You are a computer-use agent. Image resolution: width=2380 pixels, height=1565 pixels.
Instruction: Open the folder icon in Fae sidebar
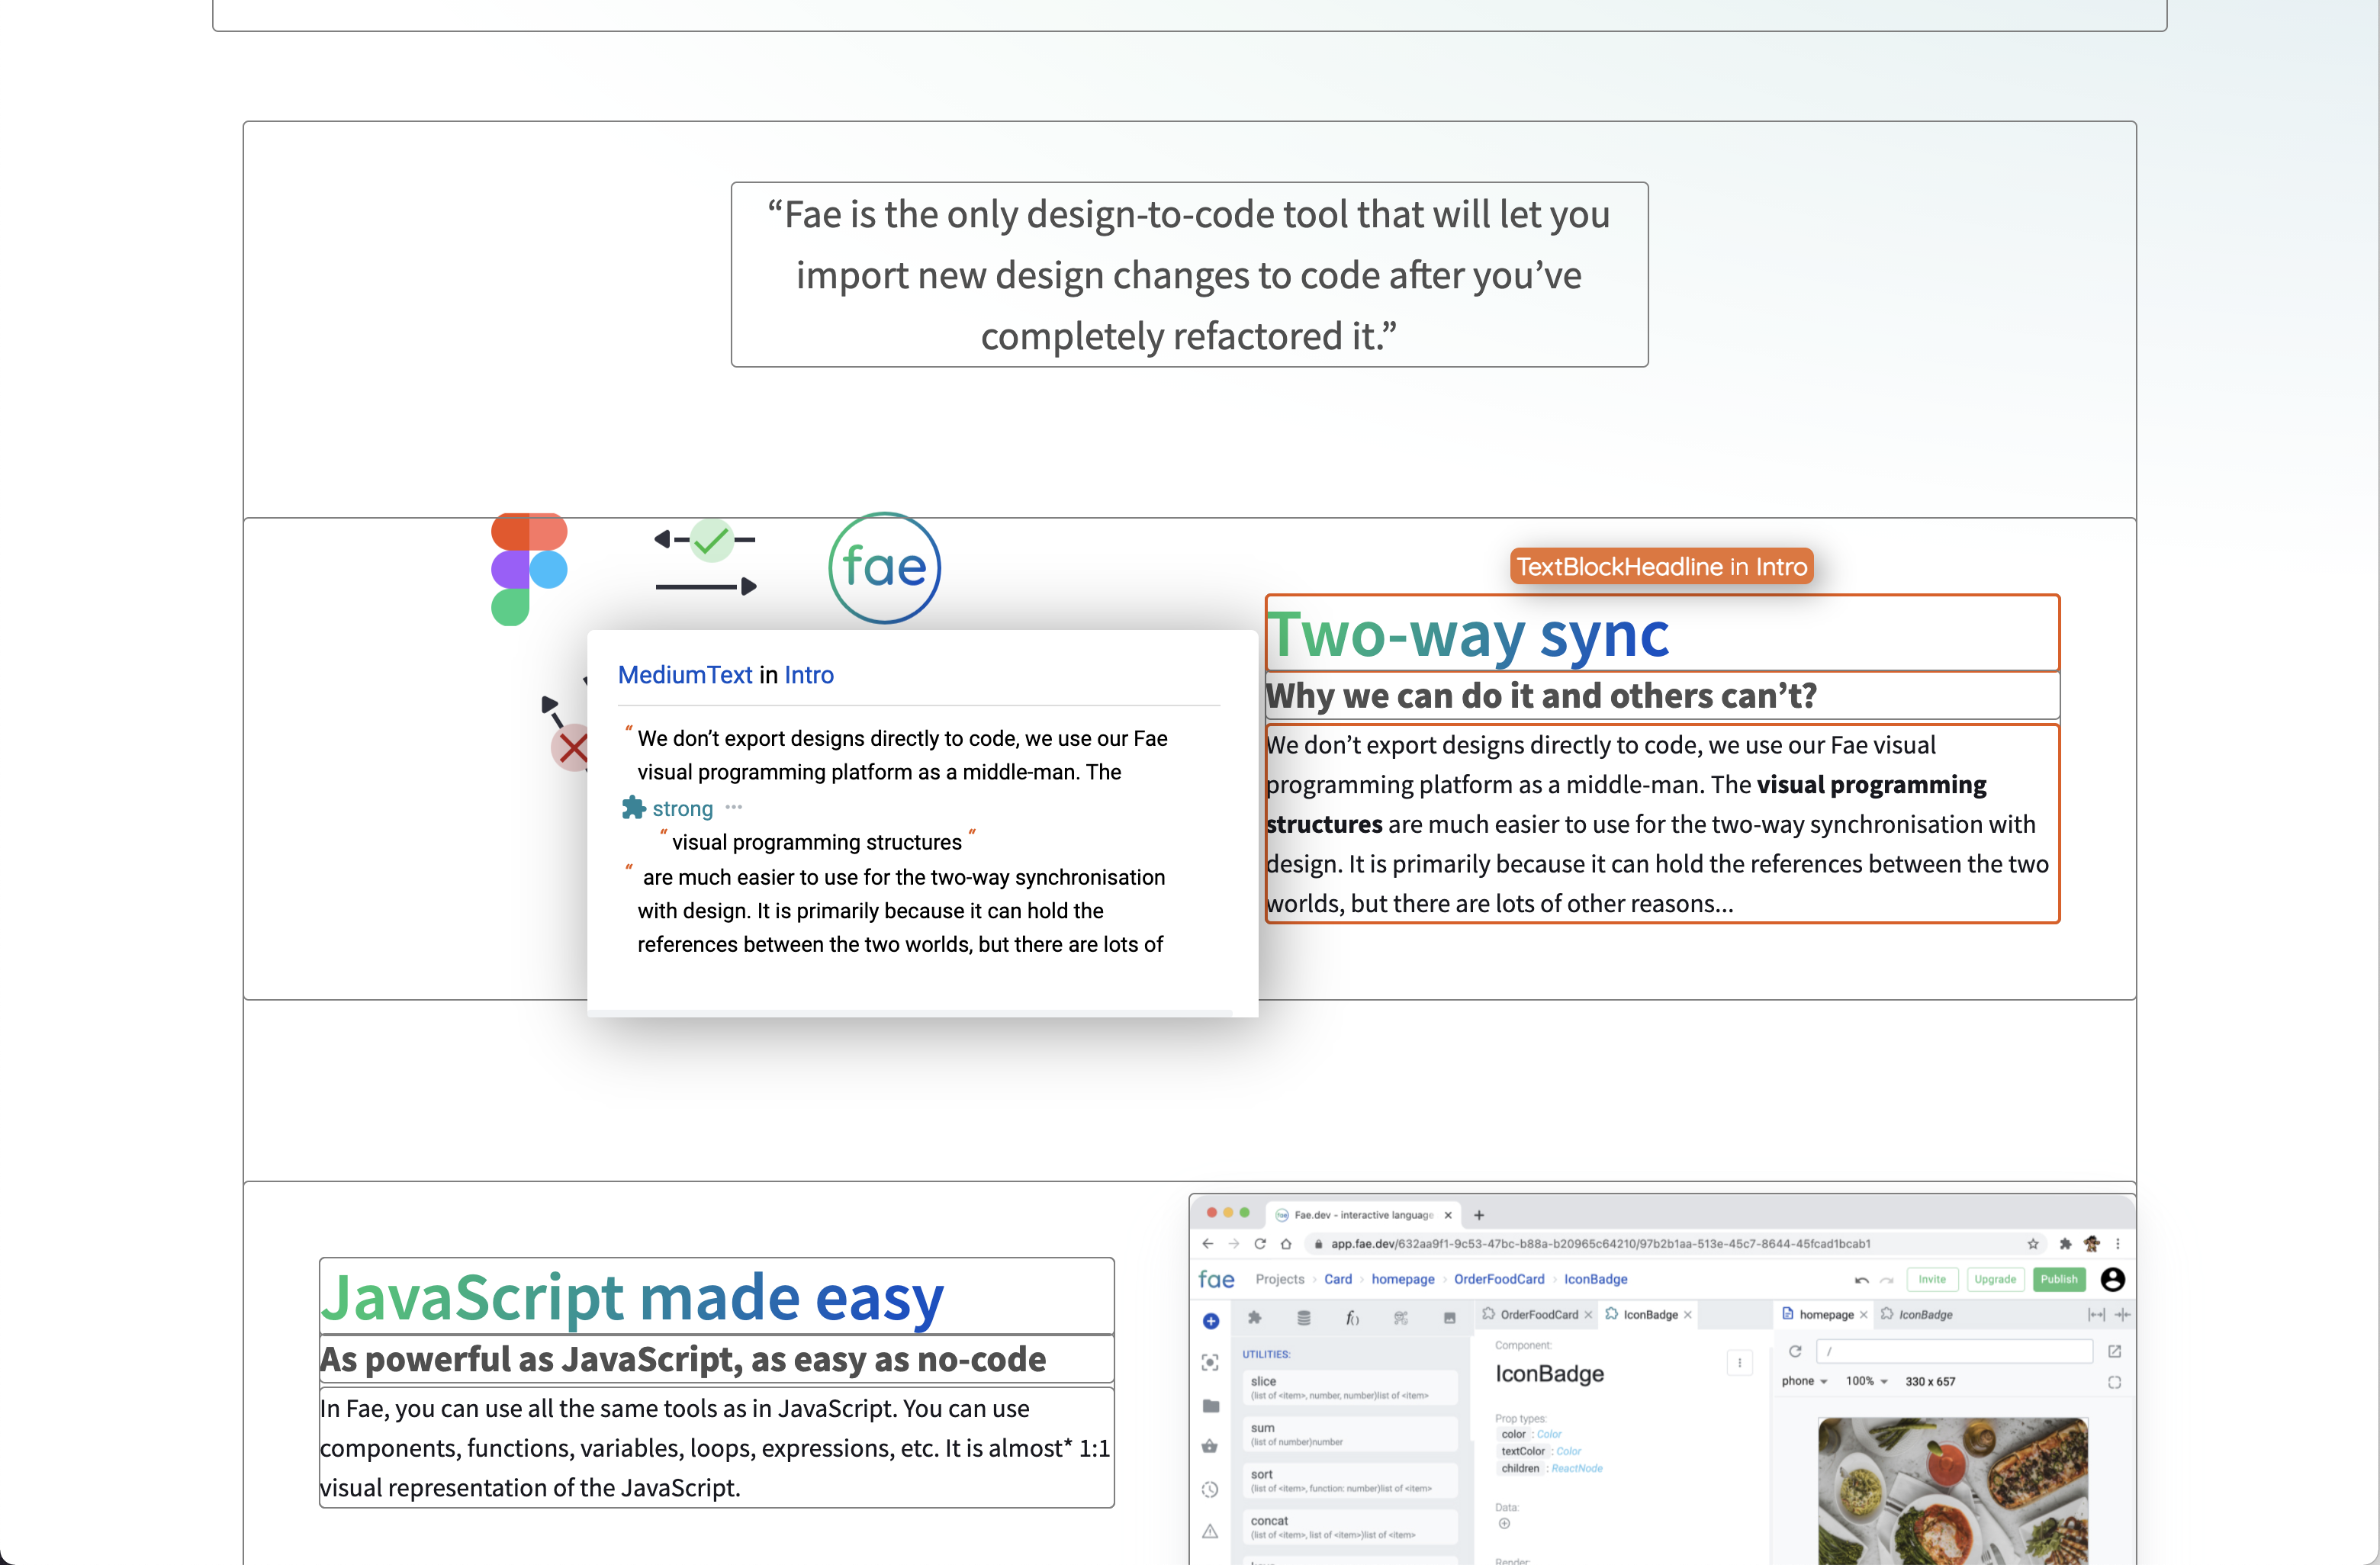1211,1405
